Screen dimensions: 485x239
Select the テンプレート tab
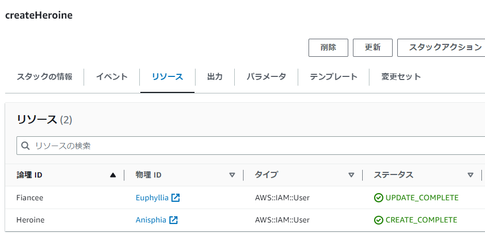333,77
